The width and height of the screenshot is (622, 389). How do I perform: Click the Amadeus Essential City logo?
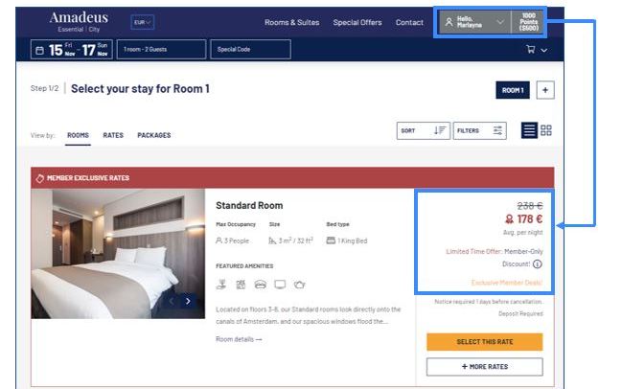79,21
